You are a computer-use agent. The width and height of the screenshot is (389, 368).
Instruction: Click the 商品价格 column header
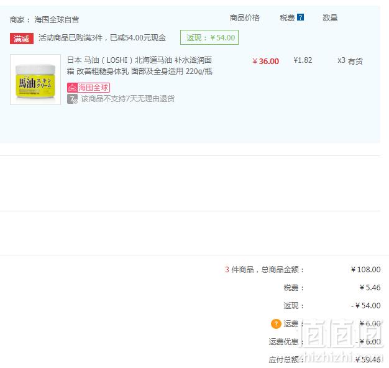(x=245, y=17)
